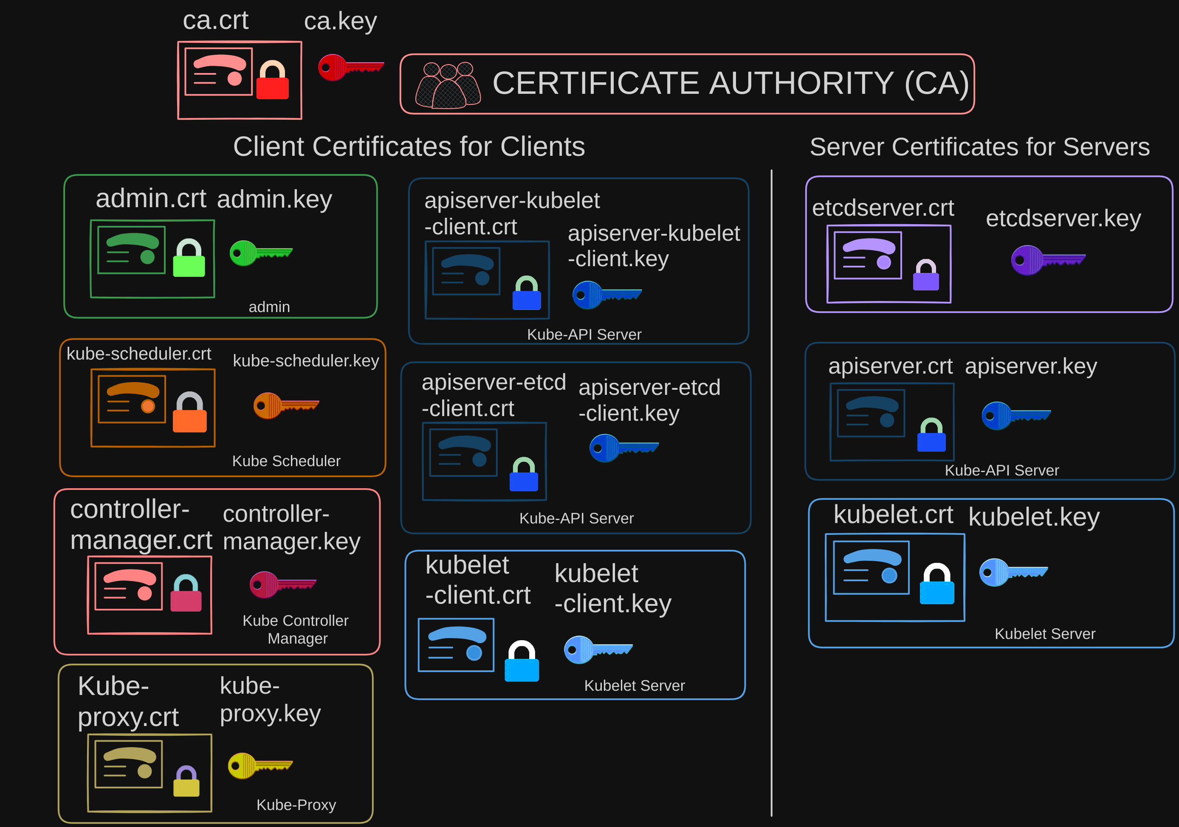The height and width of the screenshot is (827, 1179).
Task: Click the 'Kube Scheduler' caption
Action: (286, 461)
